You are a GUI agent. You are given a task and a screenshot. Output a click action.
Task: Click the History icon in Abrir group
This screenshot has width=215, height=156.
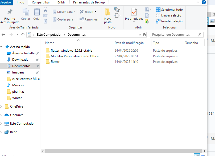147,21
